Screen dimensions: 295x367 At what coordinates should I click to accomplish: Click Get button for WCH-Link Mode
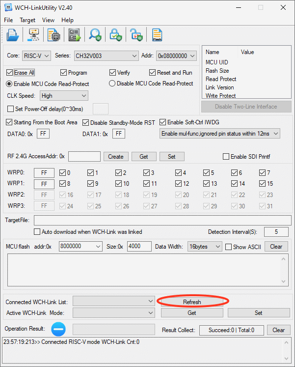pos(192,313)
